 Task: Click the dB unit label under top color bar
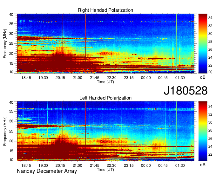[203, 77]
